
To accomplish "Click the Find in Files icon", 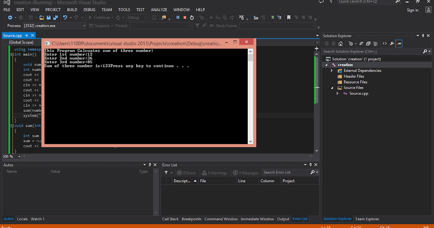I will tap(164, 17).
